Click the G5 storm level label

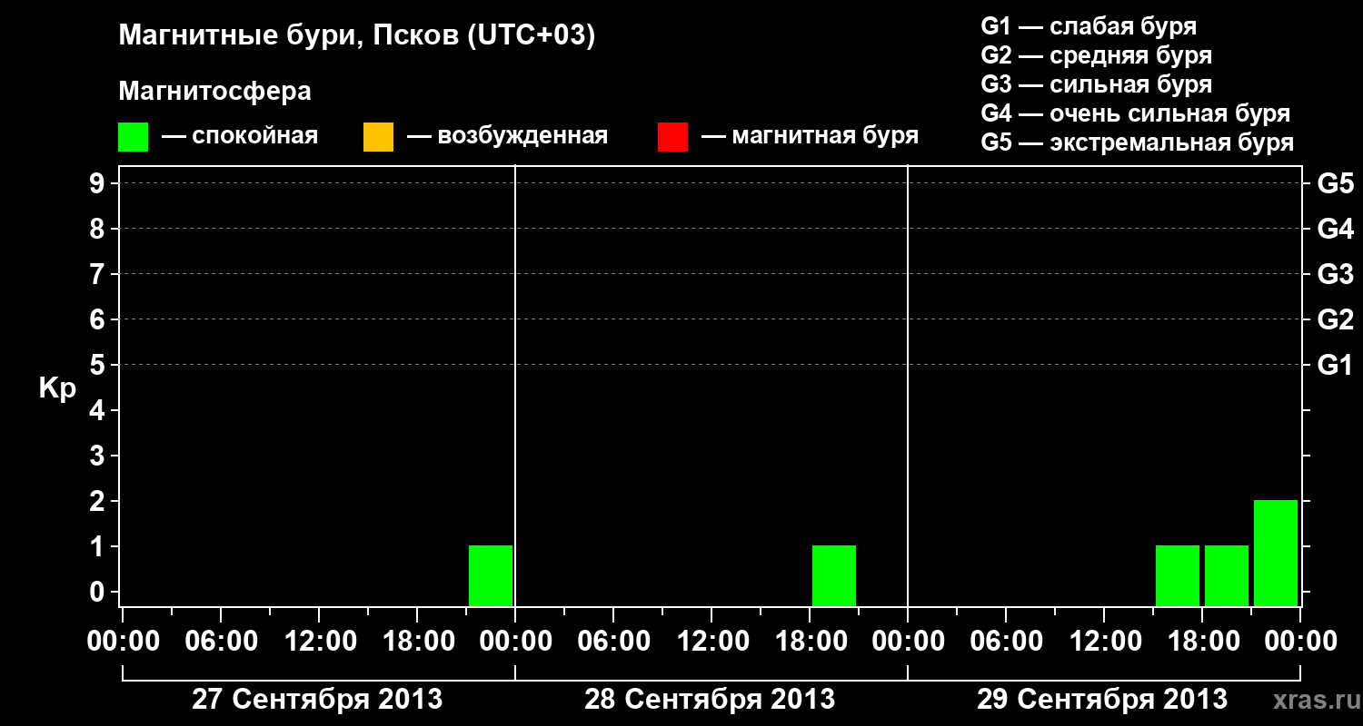coord(1336,183)
